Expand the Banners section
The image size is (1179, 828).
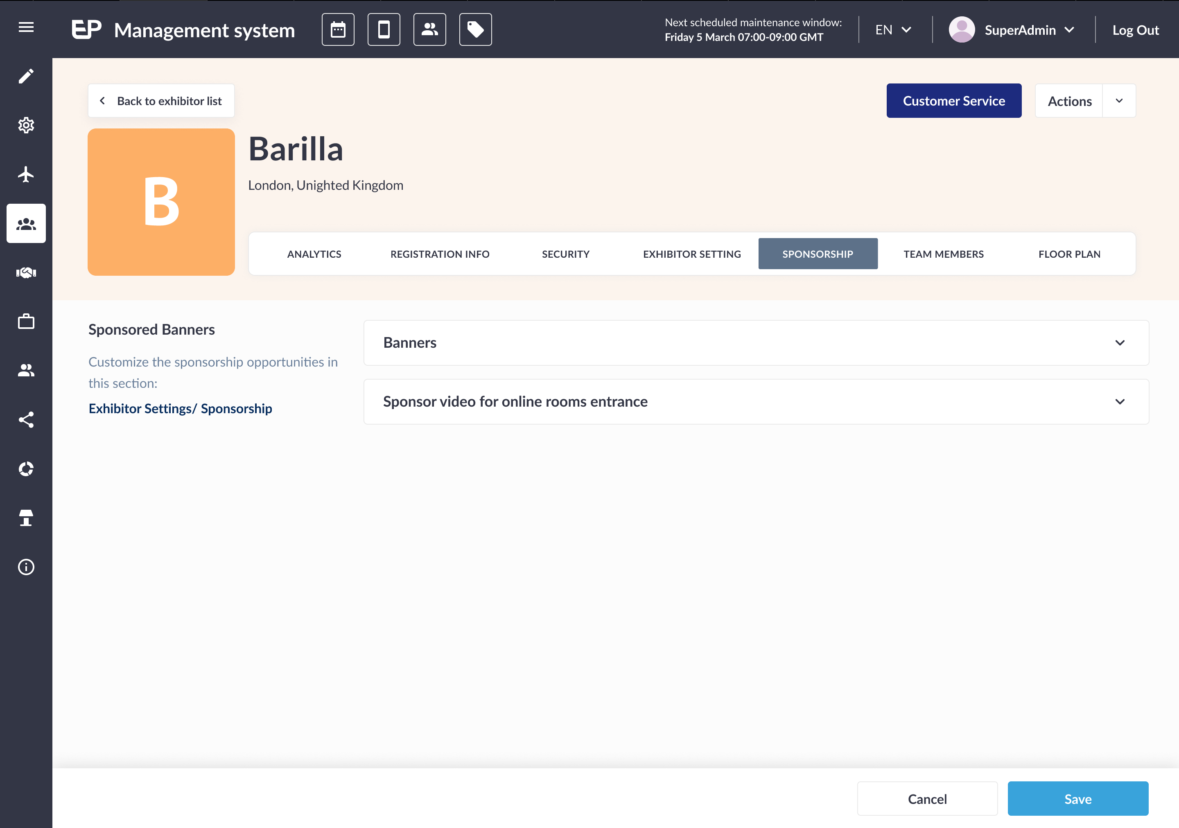(756, 343)
